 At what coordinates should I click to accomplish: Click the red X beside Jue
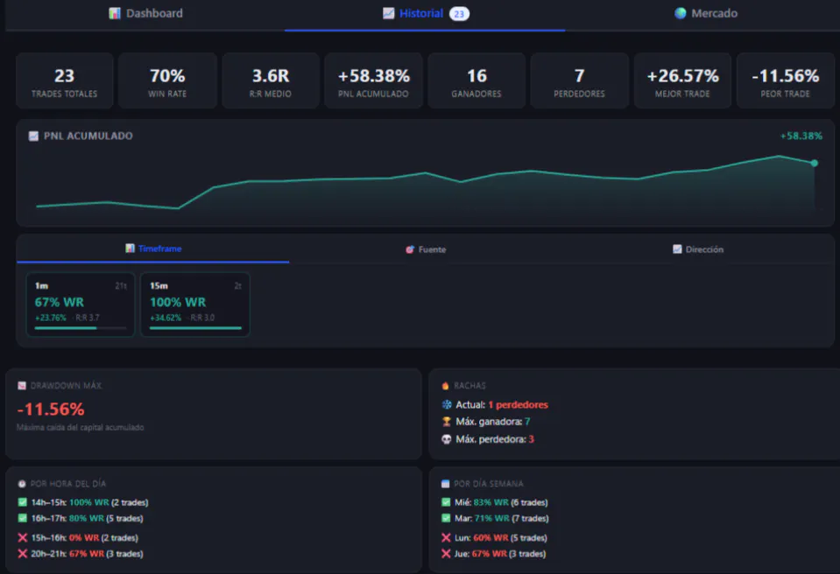446,554
